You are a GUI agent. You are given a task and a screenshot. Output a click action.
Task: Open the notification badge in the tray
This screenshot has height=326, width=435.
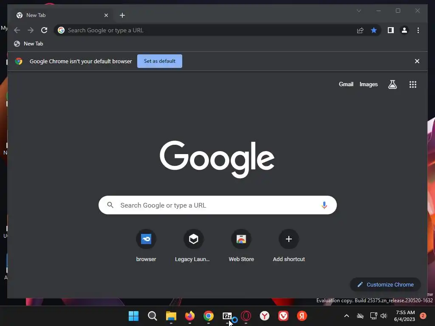[x=423, y=316]
